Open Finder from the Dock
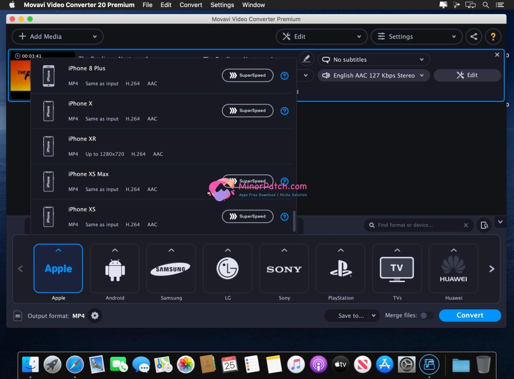 [30, 364]
